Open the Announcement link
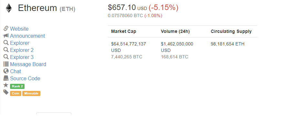The image size is (284, 117). point(27,36)
